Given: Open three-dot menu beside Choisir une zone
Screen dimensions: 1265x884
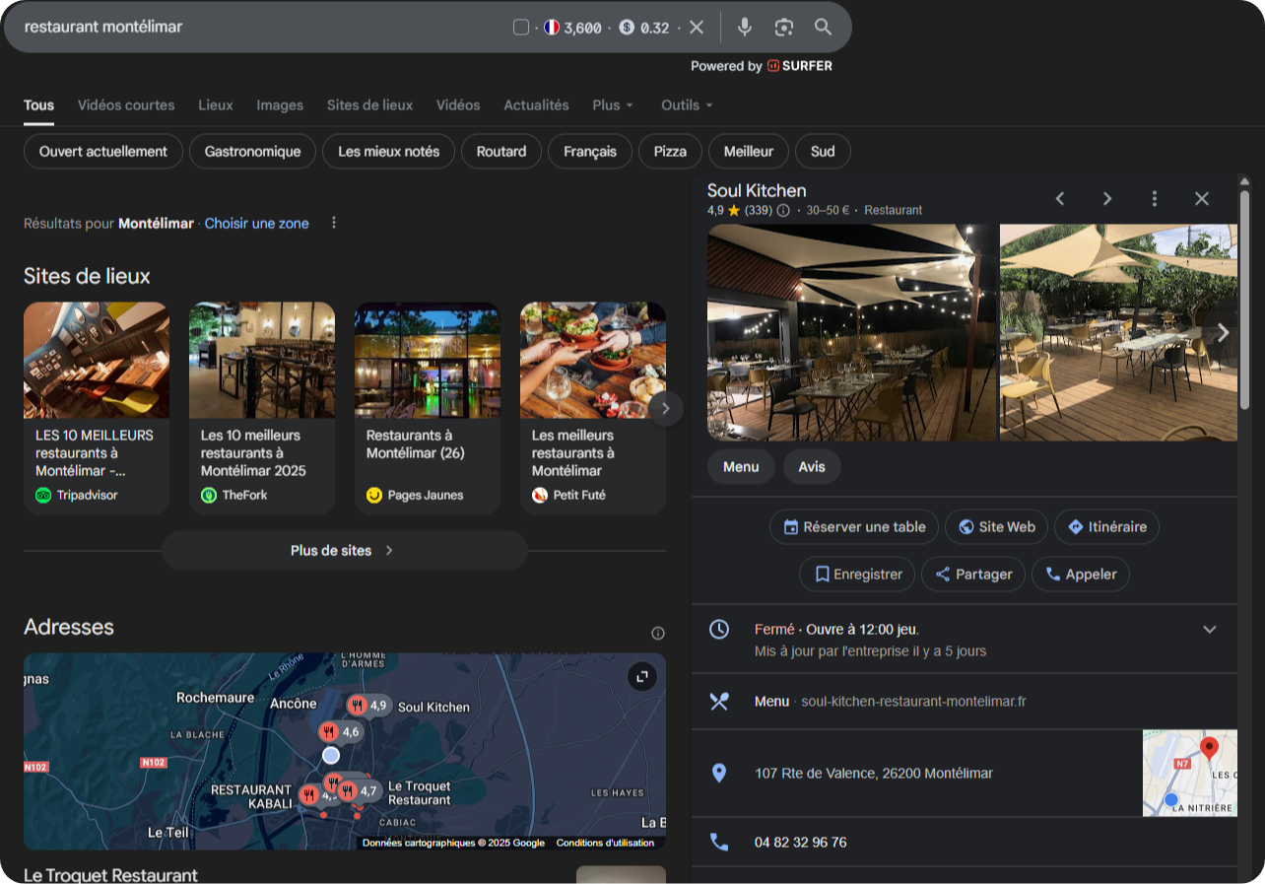Looking at the screenshot, I should click(x=334, y=223).
